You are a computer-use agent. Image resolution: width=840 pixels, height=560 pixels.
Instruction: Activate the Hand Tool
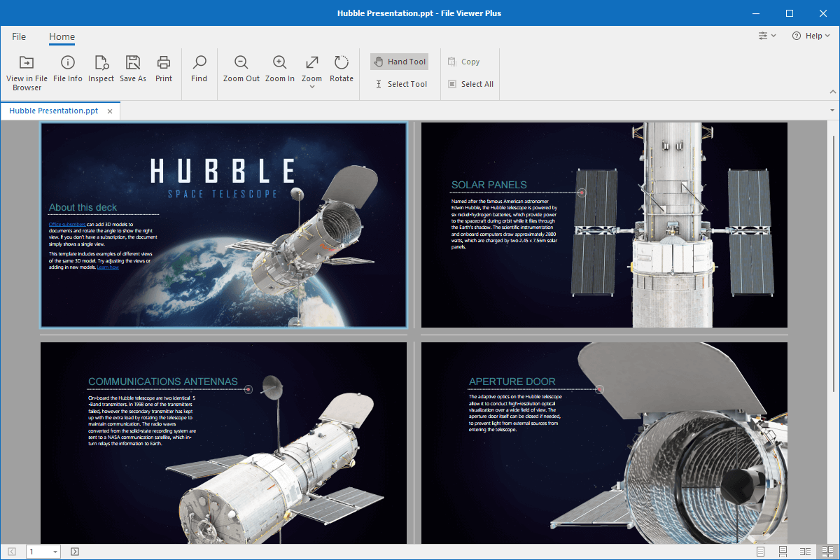399,62
